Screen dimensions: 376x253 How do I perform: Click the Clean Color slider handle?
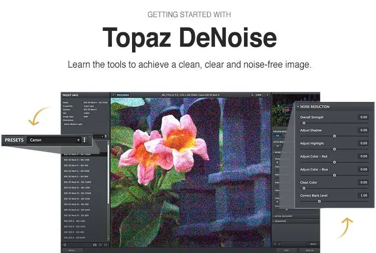point(304,188)
